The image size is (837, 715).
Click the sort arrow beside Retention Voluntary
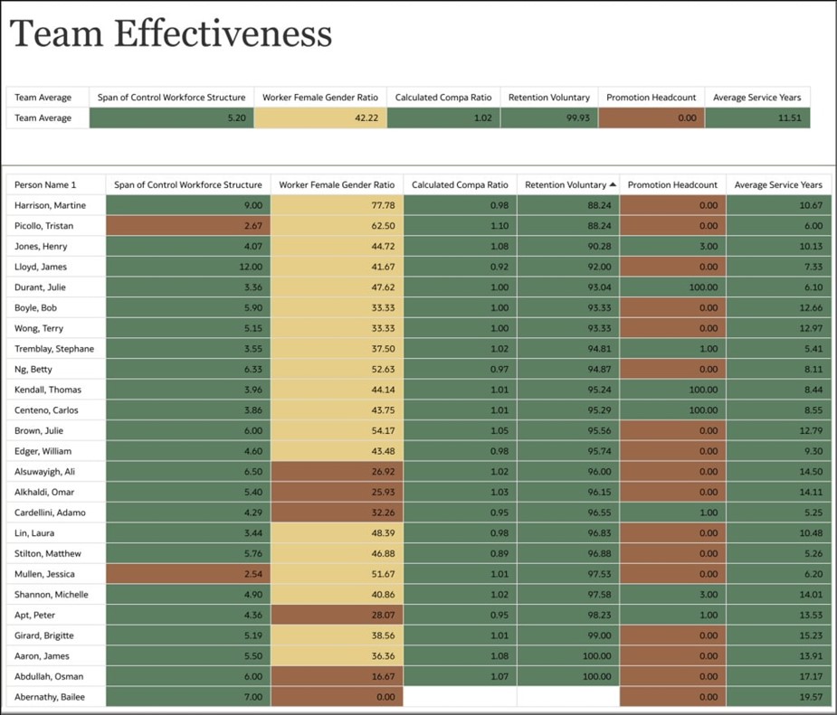(x=613, y=184)
